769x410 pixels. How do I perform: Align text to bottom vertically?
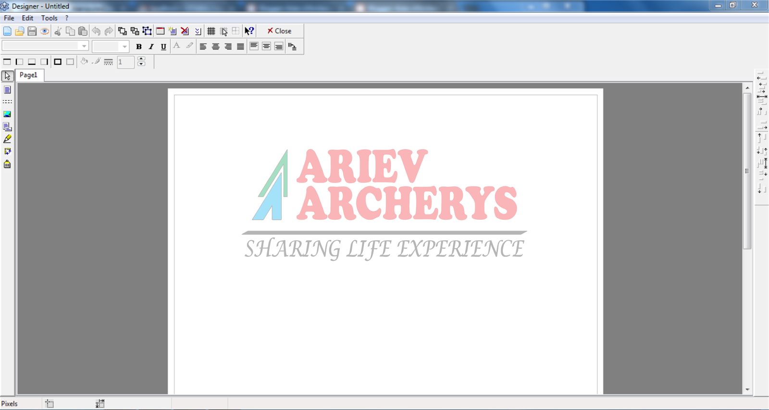(x=279, y=47)
